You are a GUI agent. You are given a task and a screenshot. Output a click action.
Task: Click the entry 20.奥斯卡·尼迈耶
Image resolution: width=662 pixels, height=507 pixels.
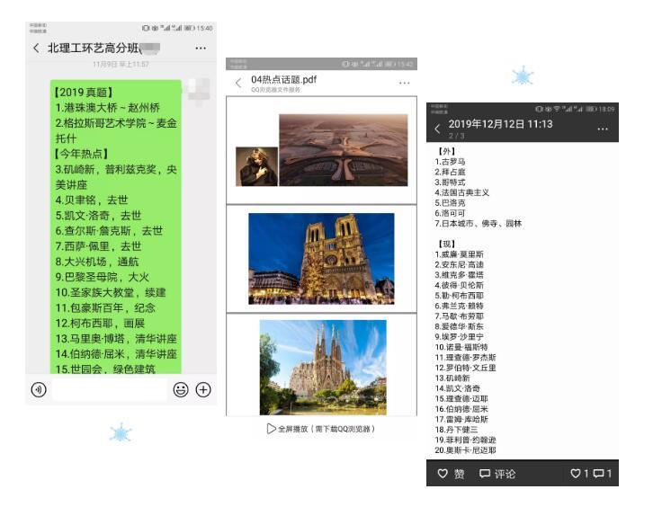click(x=465, y=450)
